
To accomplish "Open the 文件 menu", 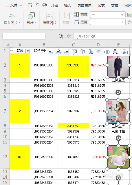I will [x=13, y=5].
